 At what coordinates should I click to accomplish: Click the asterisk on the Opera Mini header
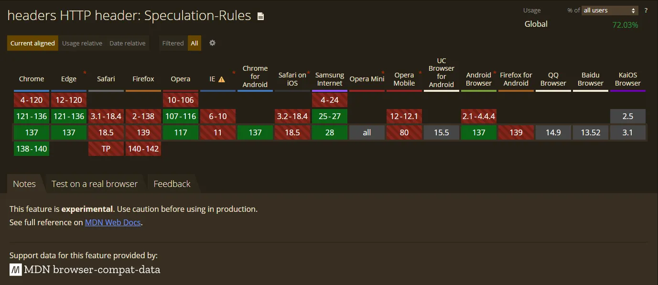pos(383,73)
